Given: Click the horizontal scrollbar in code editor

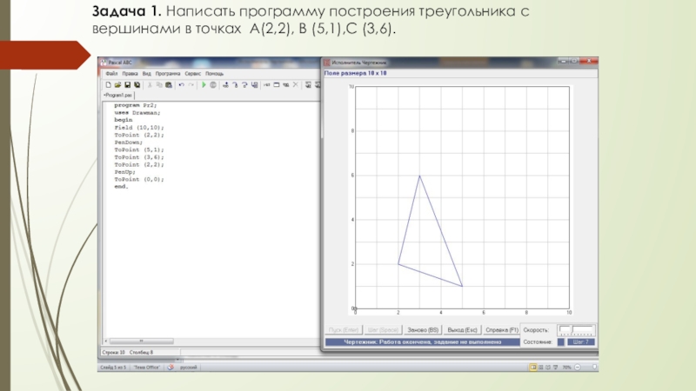Looking at the screenshot, I should pos(141,341).
